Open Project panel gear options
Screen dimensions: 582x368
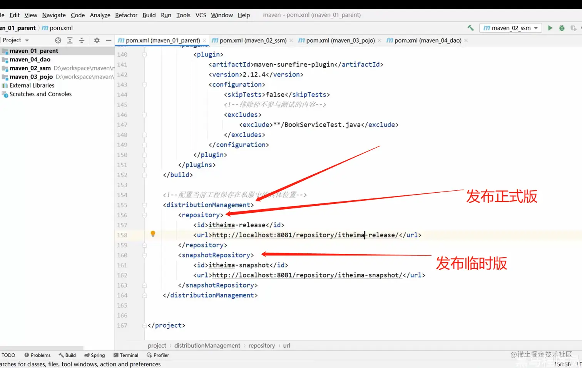[97, 40]
